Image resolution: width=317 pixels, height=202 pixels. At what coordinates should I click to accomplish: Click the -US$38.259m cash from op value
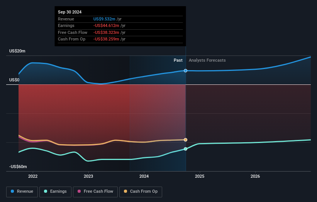[x=106, y=39]
